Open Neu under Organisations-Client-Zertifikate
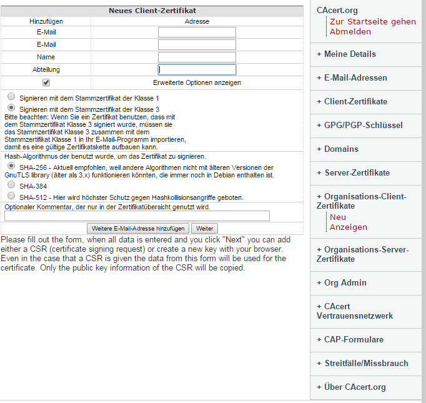This screenshot has height=403, width=426. [x=338, y=217]
